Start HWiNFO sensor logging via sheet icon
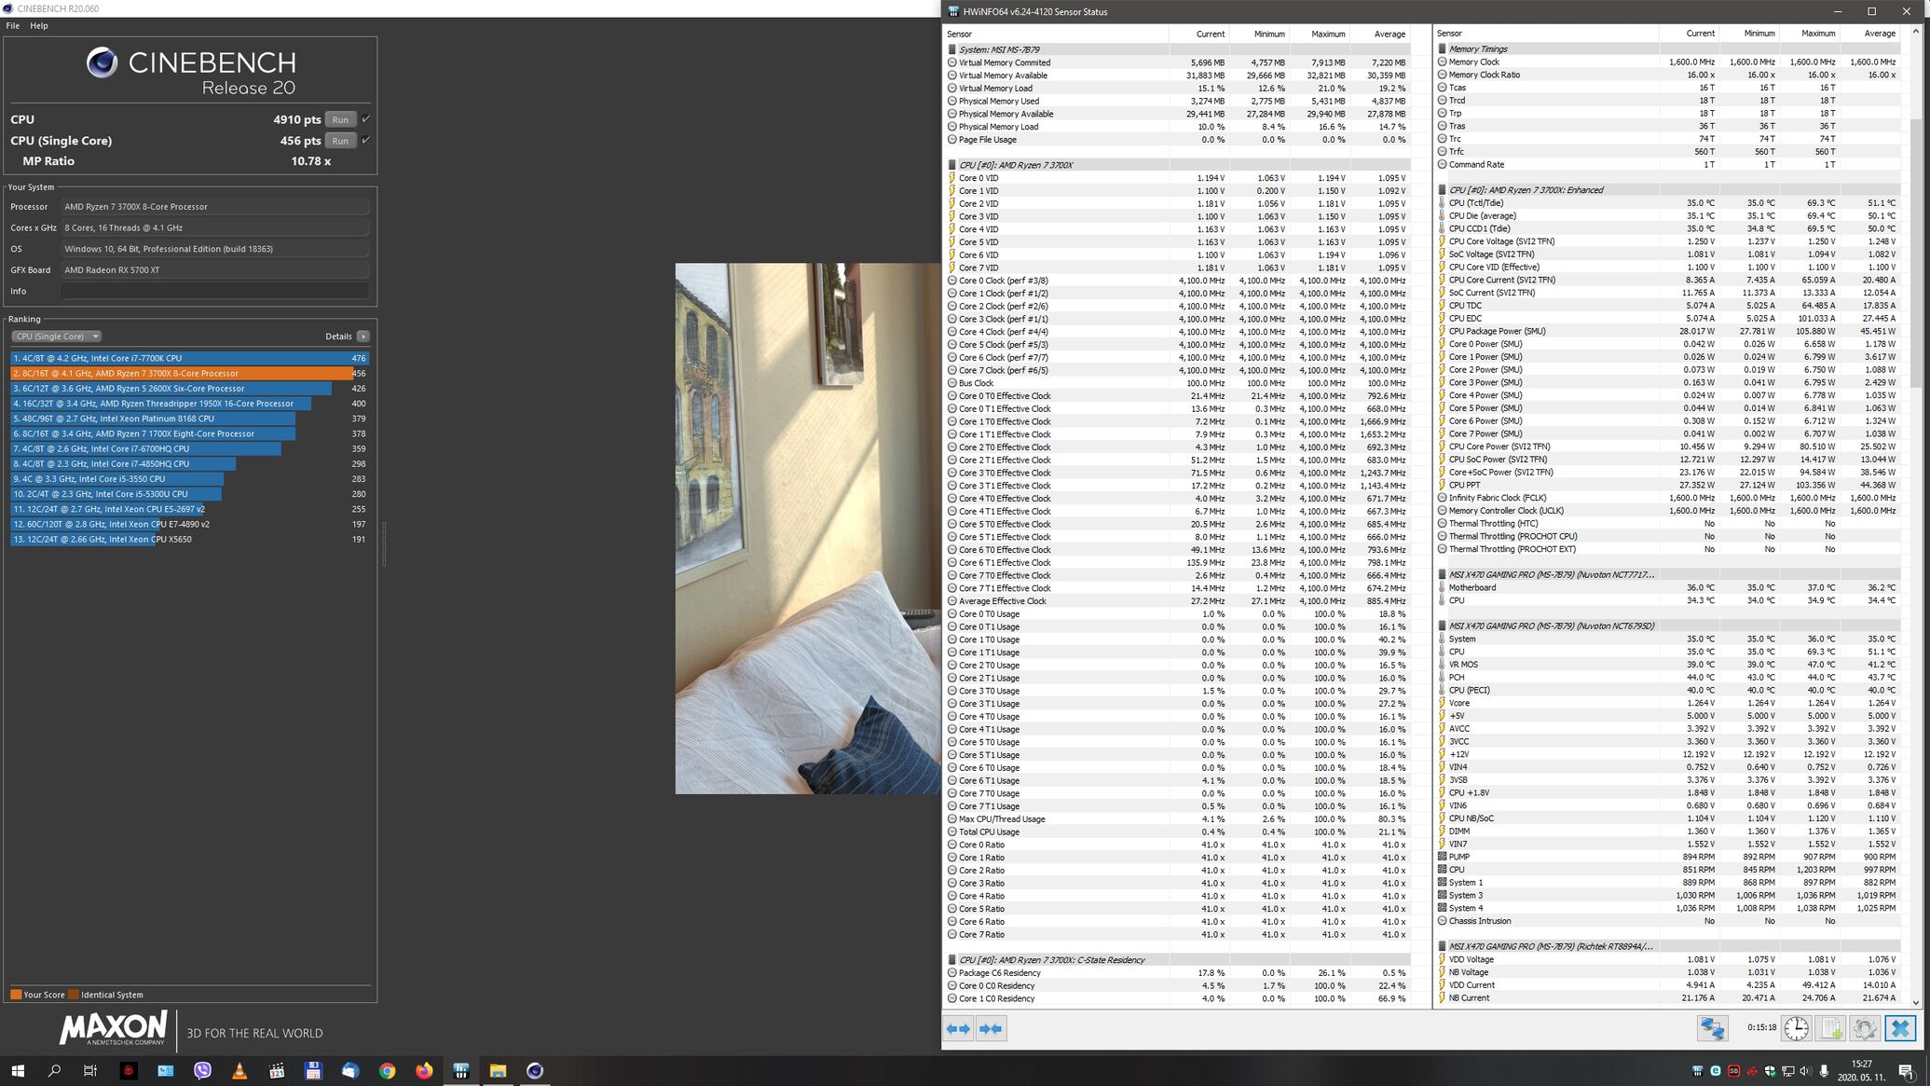Image resolution: width=1930 pixels, height=1086 pixels. [1830, 1028]
